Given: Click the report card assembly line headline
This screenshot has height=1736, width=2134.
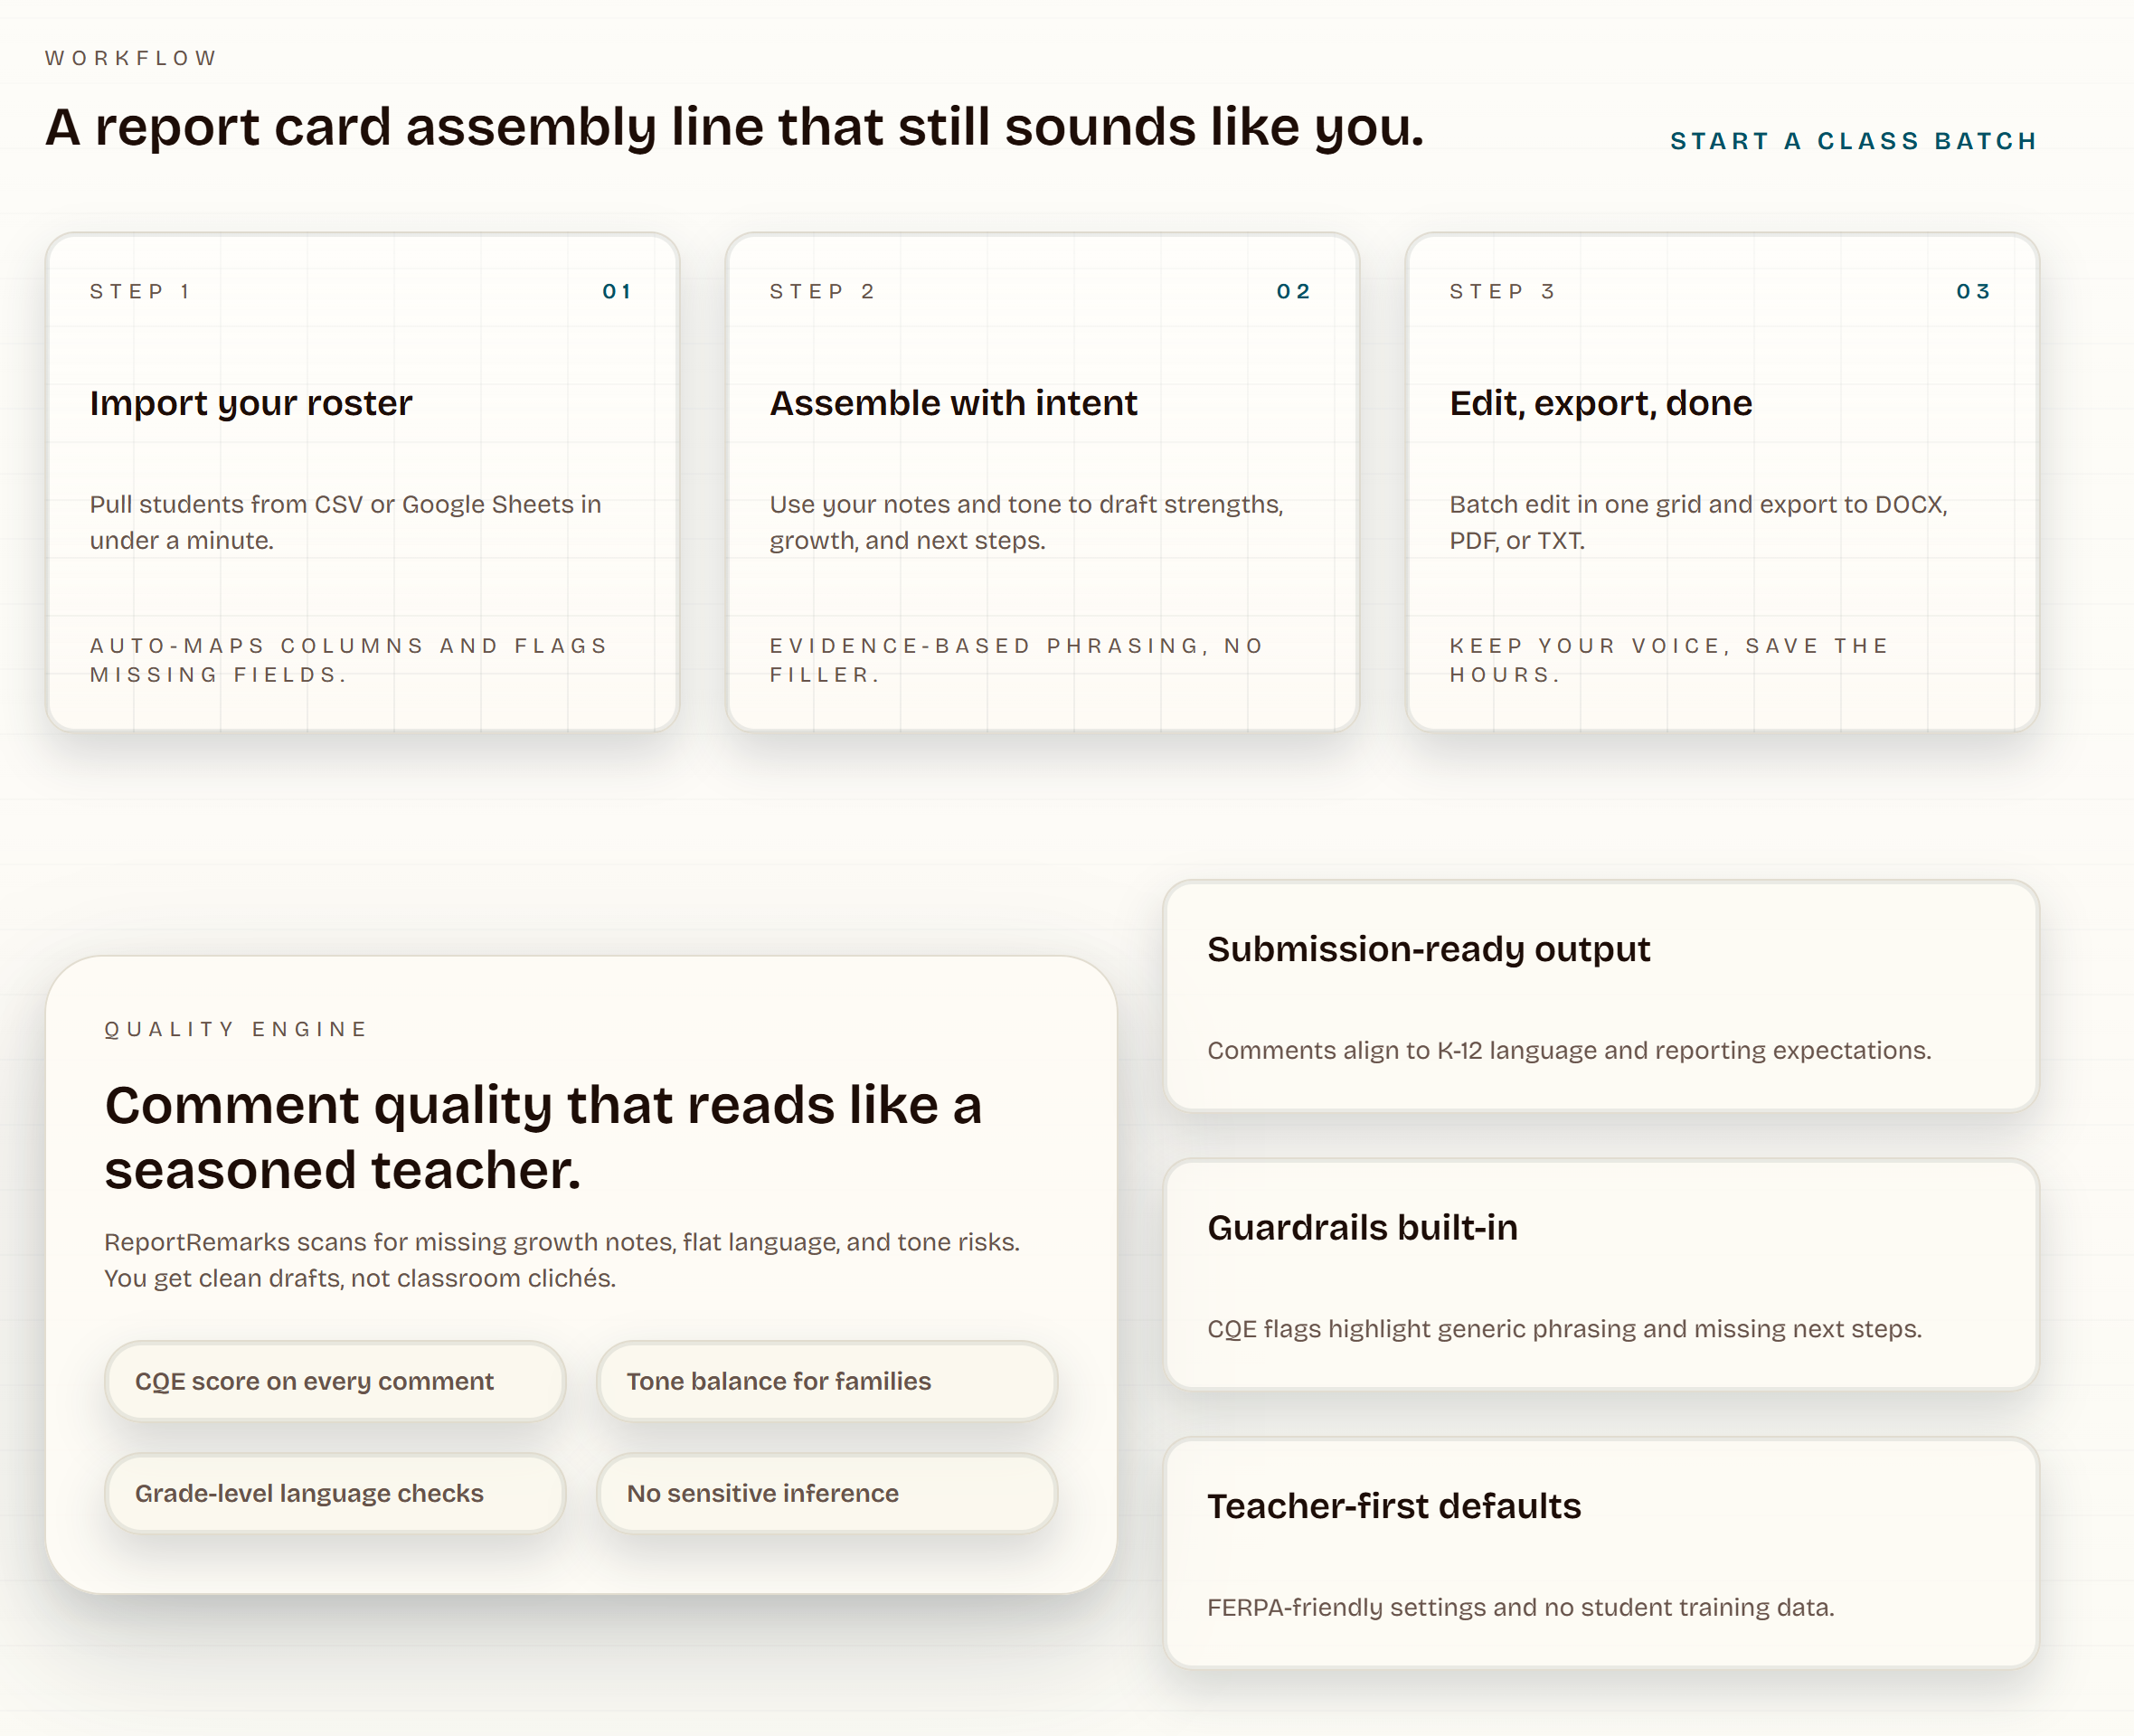Looking at the screenshot, I should [x=733, y=127].
